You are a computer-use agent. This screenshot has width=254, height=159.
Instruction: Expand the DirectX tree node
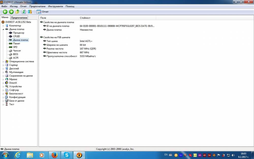3,83
